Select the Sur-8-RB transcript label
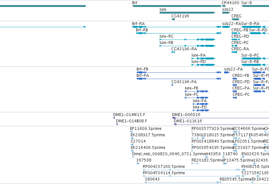The image size is (269, 184). [x=250, y=62]
